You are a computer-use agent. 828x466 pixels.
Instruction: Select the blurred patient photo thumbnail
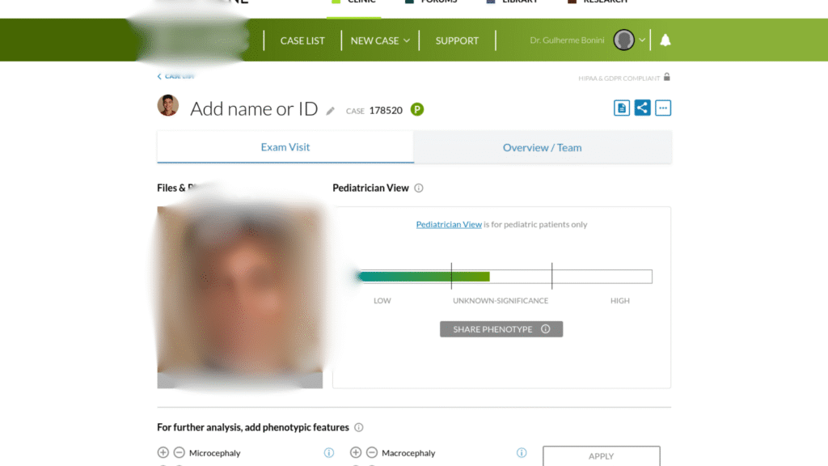(239, 297)
